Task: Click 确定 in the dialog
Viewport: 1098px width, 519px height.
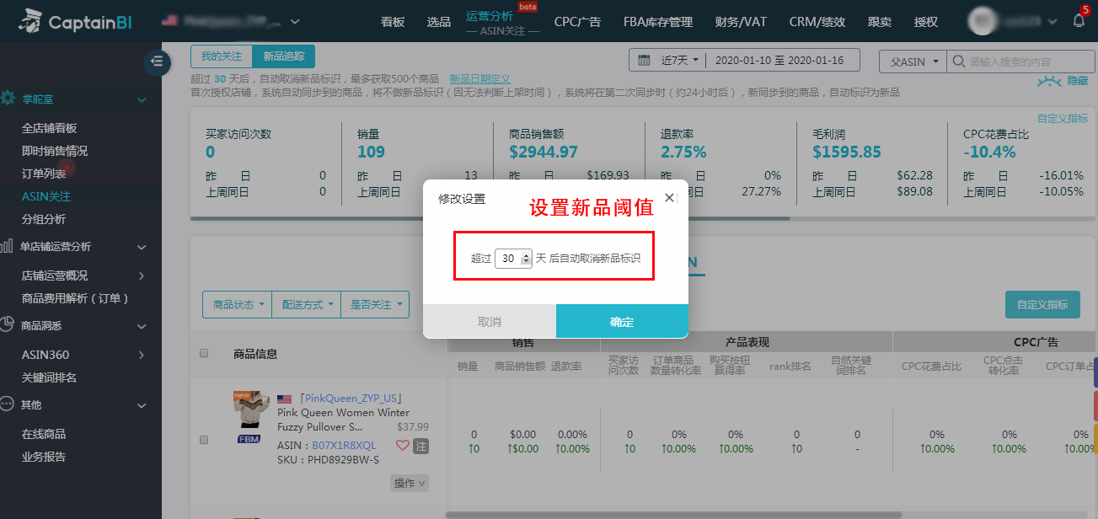Action: point(622,322)
